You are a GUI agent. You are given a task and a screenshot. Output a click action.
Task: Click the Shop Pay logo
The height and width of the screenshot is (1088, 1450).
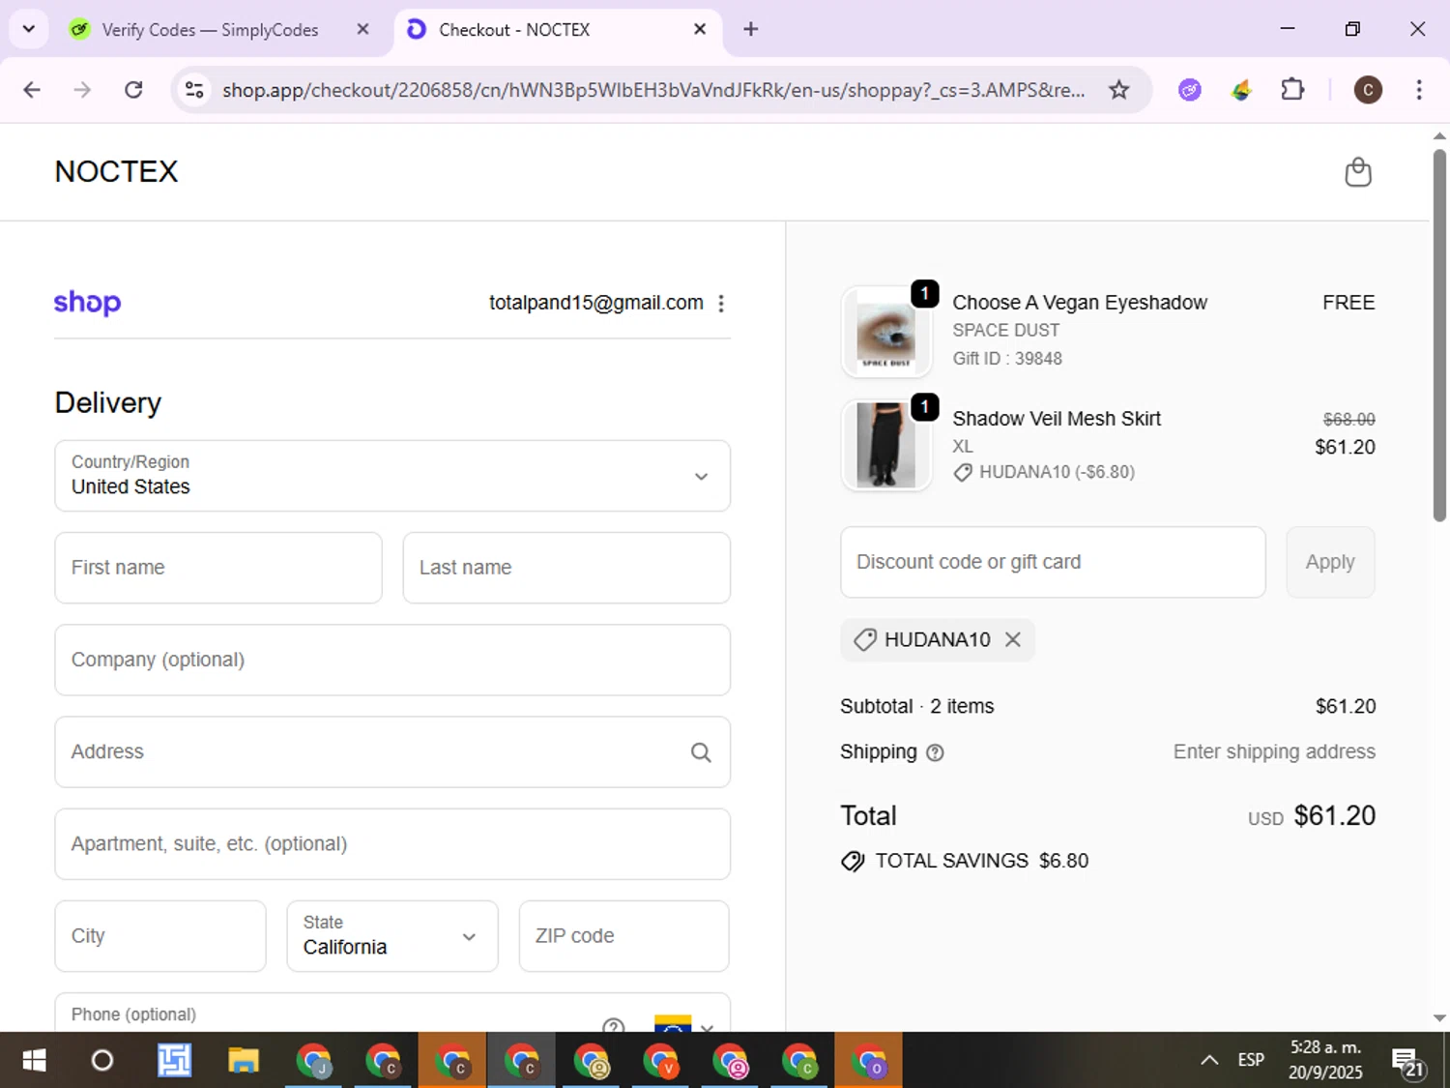coord(87,303)
